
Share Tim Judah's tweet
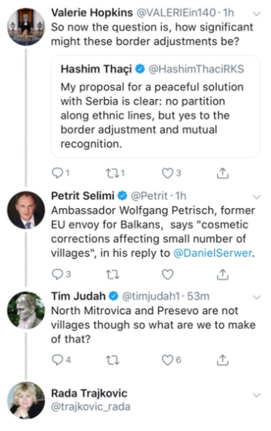(x=222, y=360)
